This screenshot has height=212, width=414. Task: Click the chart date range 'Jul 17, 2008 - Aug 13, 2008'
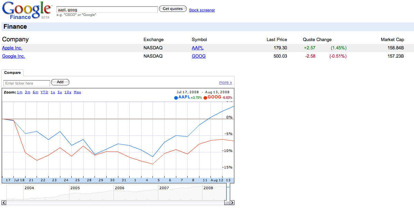coord(203,92)
